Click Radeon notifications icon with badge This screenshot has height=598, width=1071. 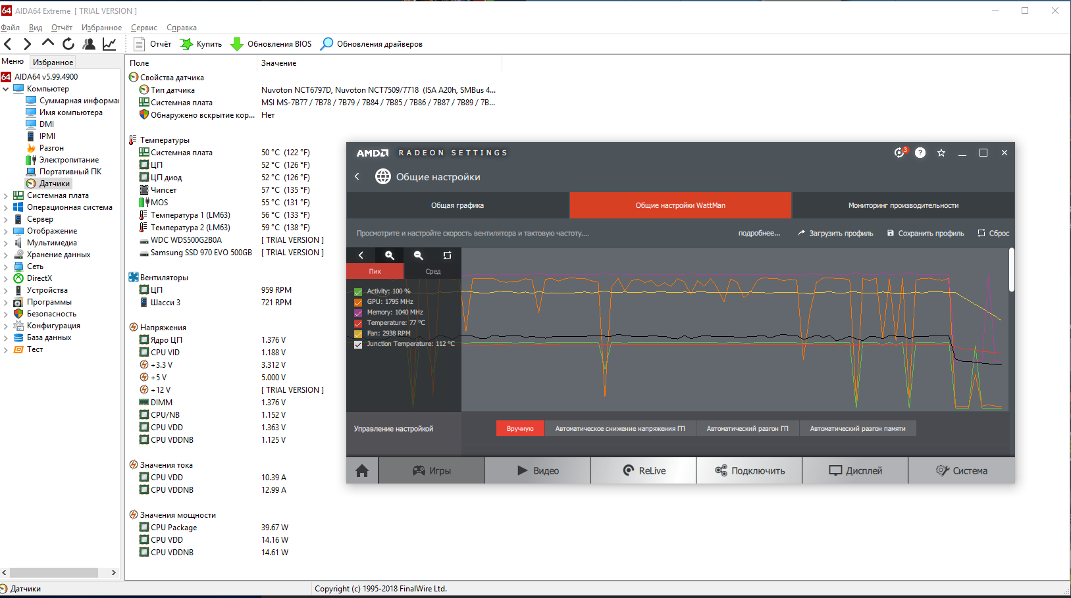click(x=900, y=153)
